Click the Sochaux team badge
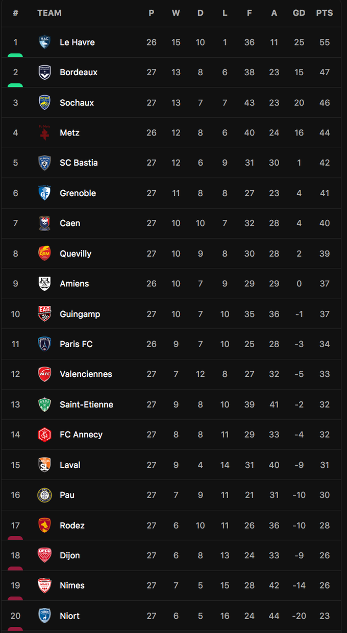The image size is (347, 633). [x=44, y=103]
